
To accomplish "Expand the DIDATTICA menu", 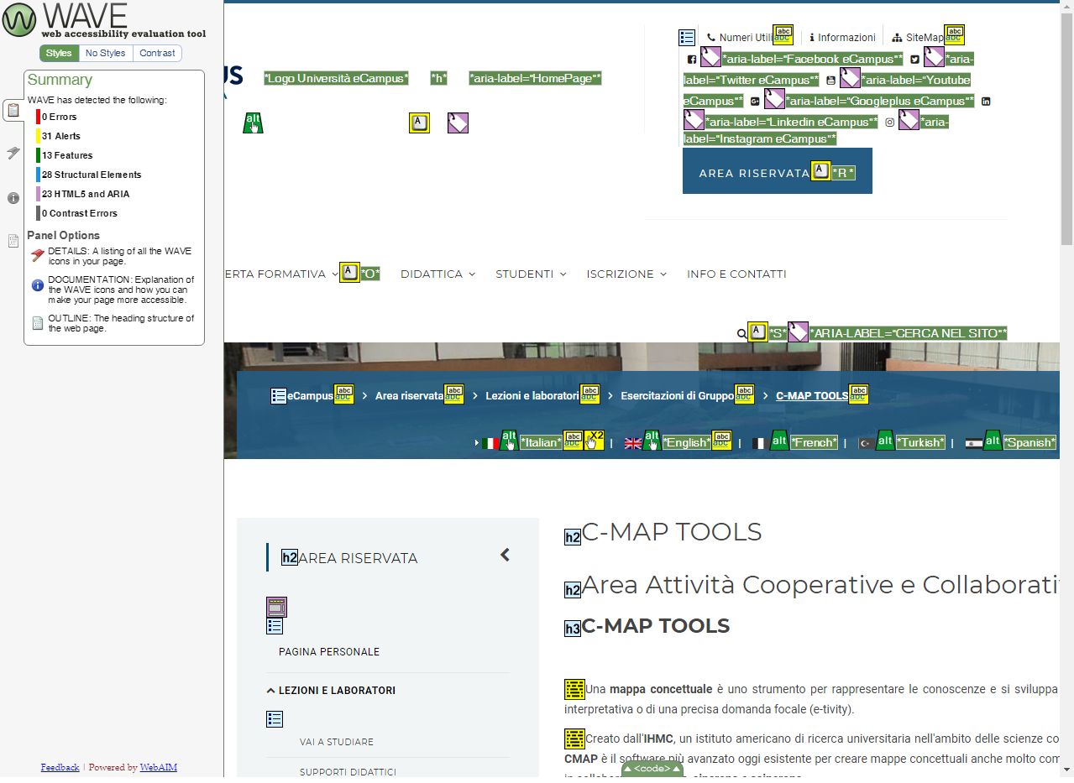I will pyautogui.click(x=437, y=274).
